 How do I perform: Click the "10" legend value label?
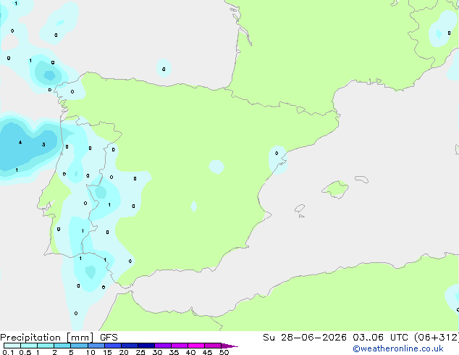point(90,352)
